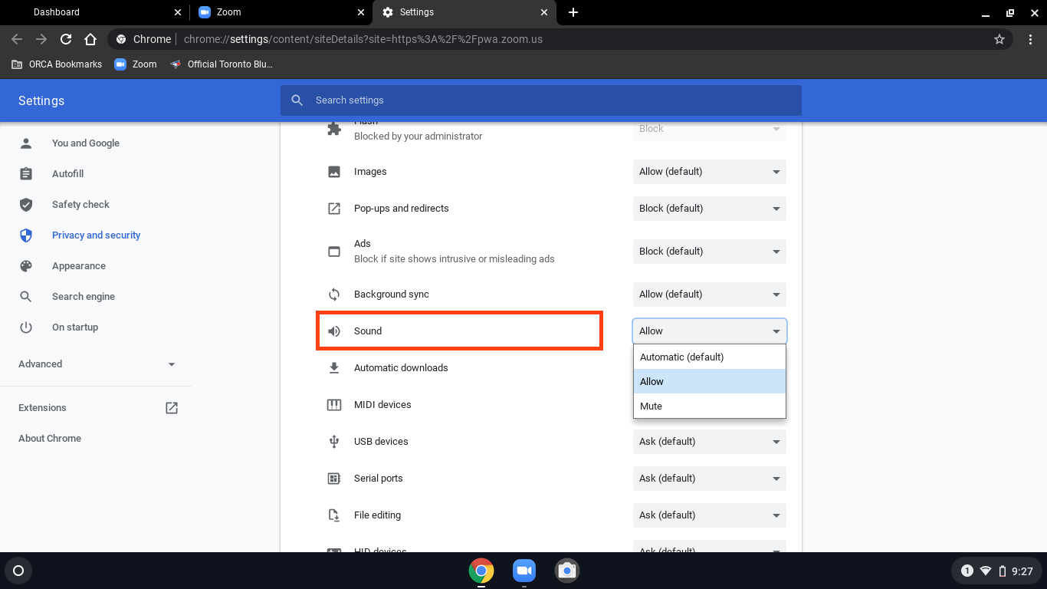Image resolution: width=1047 pixels, height=589 pixels.
Task: Click the search magnifier icon in Settings
Action: [297, 100]
